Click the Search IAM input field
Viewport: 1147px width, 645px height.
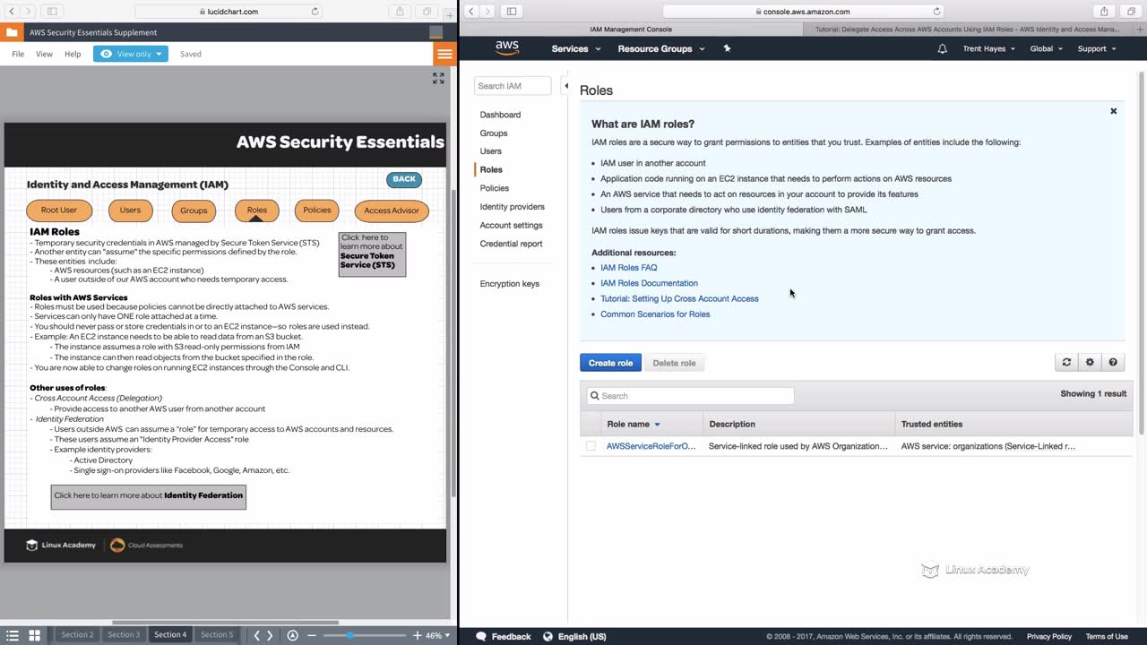(x=513, y=86)
